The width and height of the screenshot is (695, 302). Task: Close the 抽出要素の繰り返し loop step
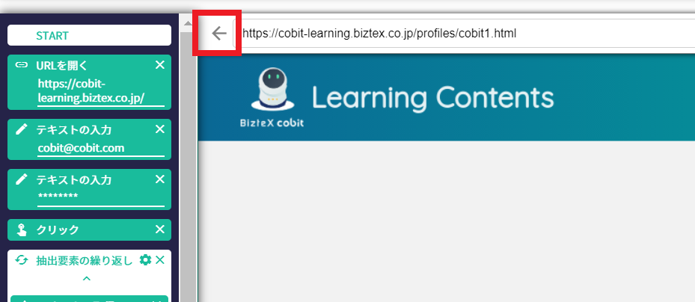(160, 260)
